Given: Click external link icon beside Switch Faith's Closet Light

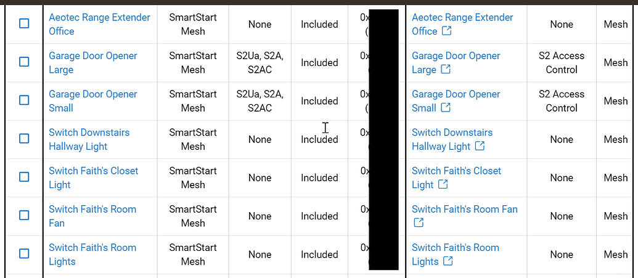Looking at the screenshot, I should [443, 184].
